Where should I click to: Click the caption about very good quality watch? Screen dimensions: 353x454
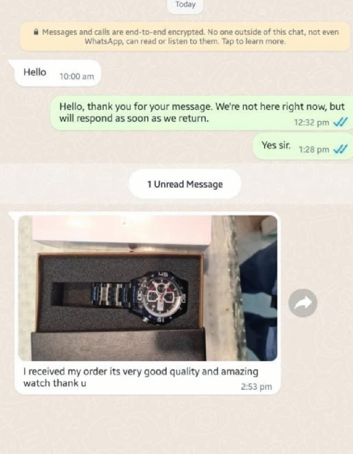pyautogui.click(x=141, y=377)
